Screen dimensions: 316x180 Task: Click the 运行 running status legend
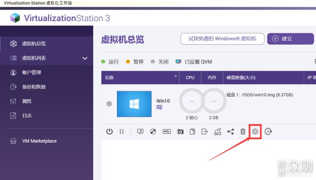pos(110,62)
